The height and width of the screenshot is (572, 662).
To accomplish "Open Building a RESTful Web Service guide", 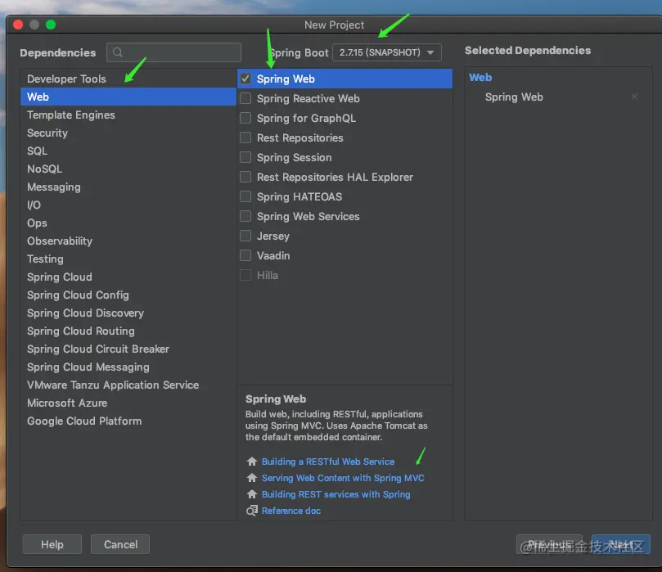I will (328, 462).
